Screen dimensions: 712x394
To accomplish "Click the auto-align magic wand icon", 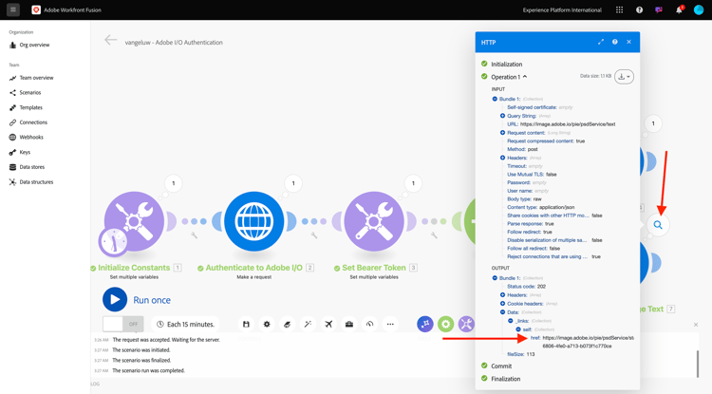I will tap(308, 324).
